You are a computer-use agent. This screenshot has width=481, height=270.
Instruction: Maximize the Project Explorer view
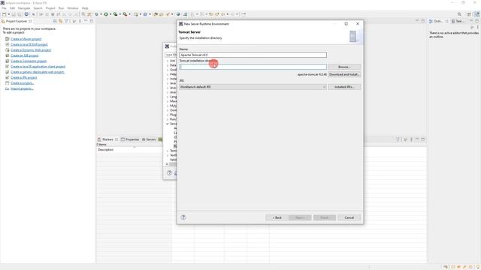coord(92,21)
